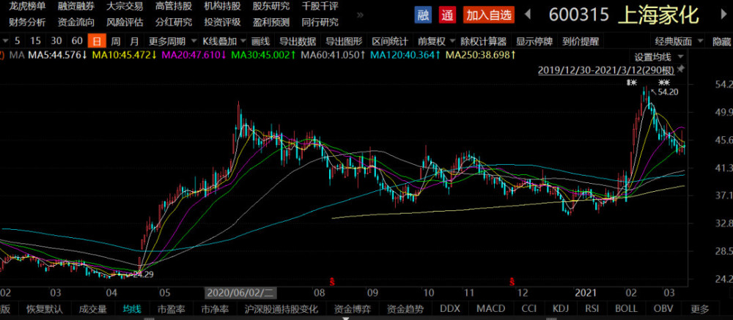The height and width of the screenshot is (320, 733).
Task: Click the red 通 stock connect icon
Action: click(x=447, y=15)
